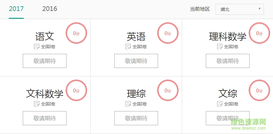Open the 当前地区 region dropdown

(239, 9)
